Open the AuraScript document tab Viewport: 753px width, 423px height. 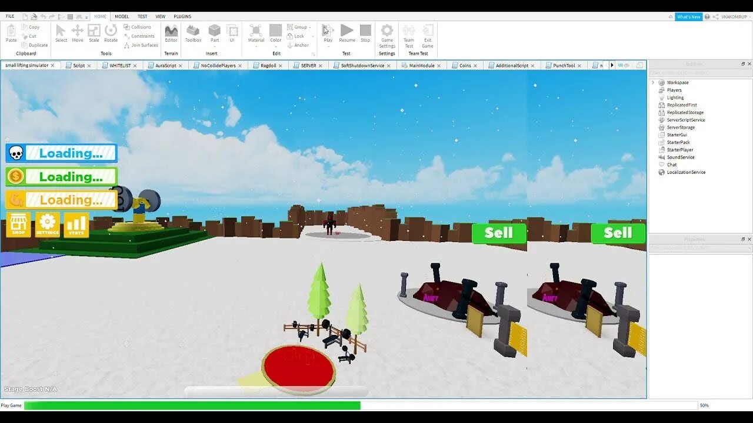coord(165,66)
